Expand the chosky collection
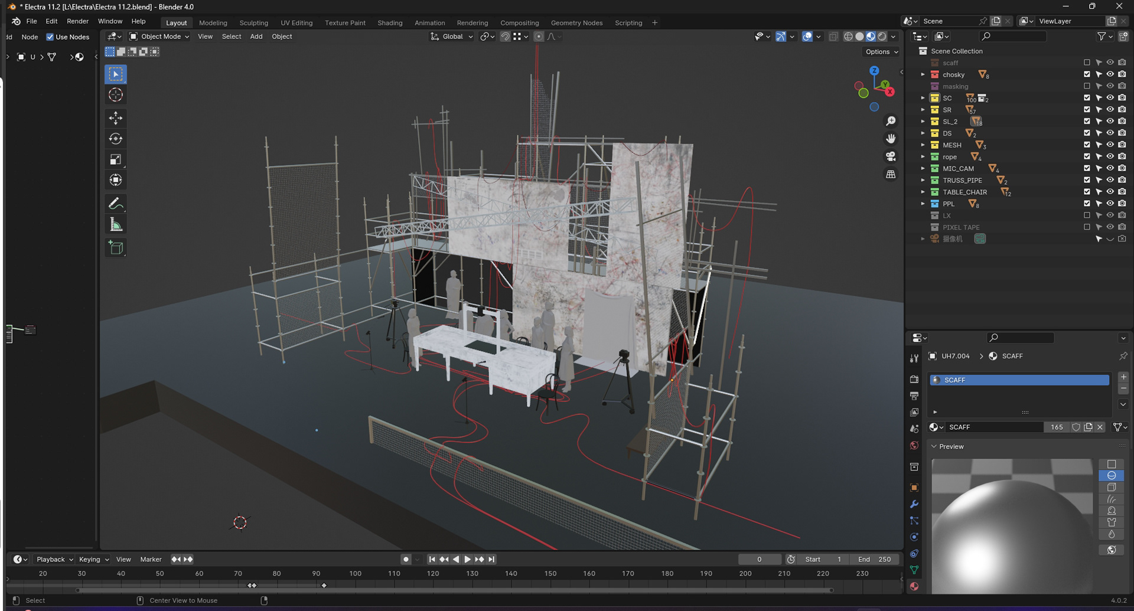This screenshot has width=1134, height=611. pyautogui.click(x=923, y=74)
